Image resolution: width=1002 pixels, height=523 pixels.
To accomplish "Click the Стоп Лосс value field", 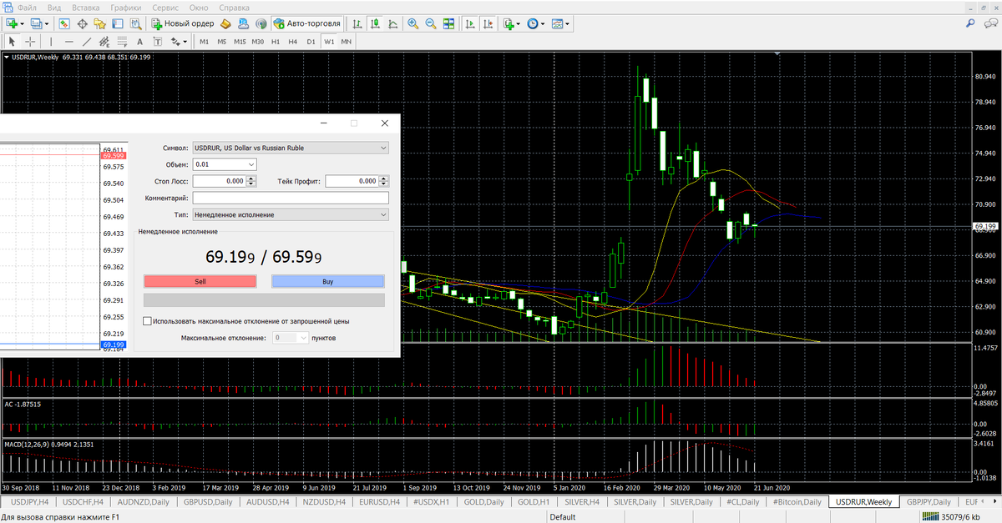I will [220, 181].
